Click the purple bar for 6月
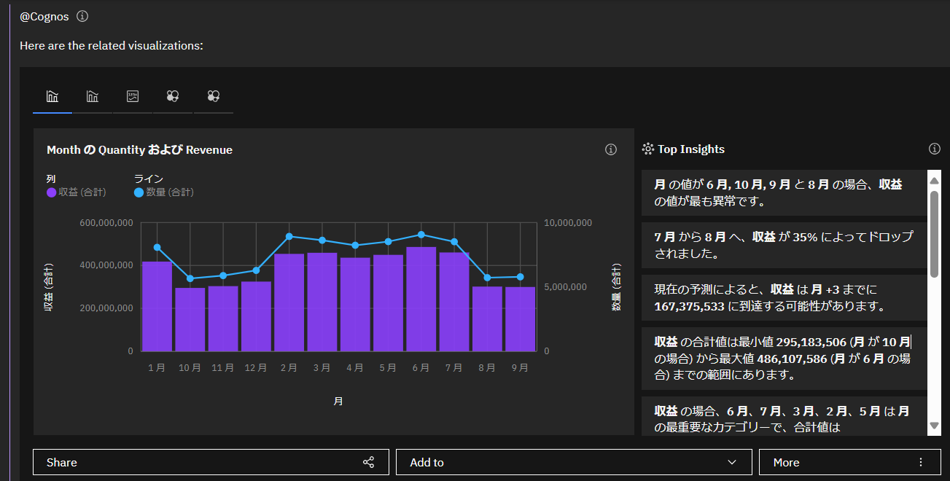The image size is (950, 481). 421,299
